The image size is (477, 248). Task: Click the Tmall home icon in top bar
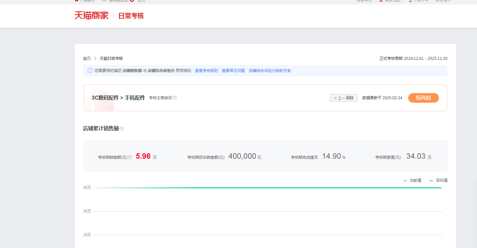click(77, 1)
